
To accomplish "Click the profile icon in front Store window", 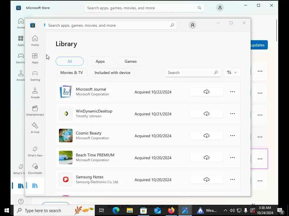I will (x=192, y=25).
